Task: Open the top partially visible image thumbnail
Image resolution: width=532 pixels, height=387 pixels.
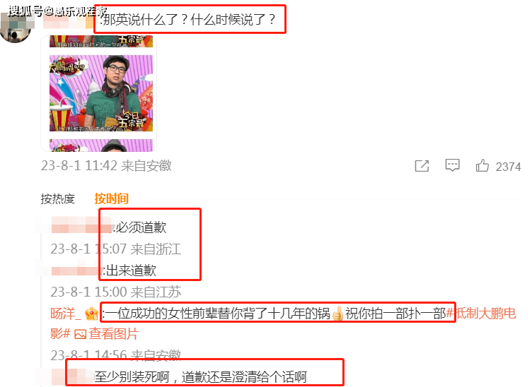Action: tap(101, 41)
